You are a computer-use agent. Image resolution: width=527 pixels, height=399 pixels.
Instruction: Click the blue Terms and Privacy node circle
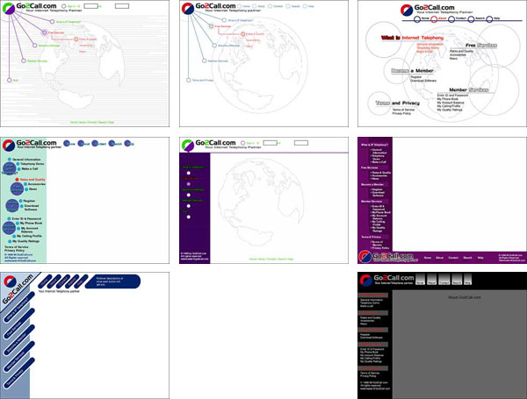point(186,79)
